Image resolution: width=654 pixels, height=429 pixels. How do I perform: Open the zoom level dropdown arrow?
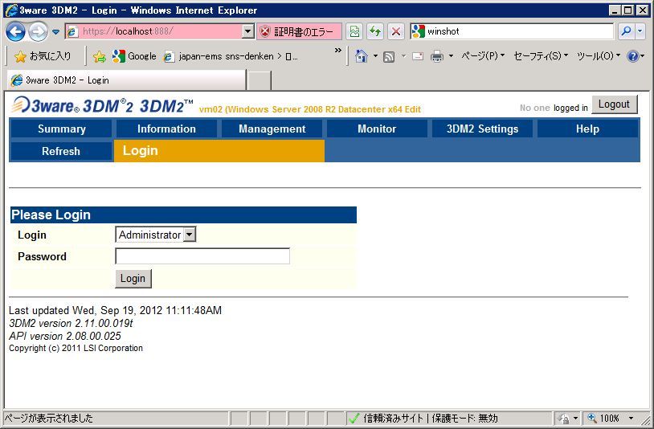pyautogui.click(x=631, y=419)
